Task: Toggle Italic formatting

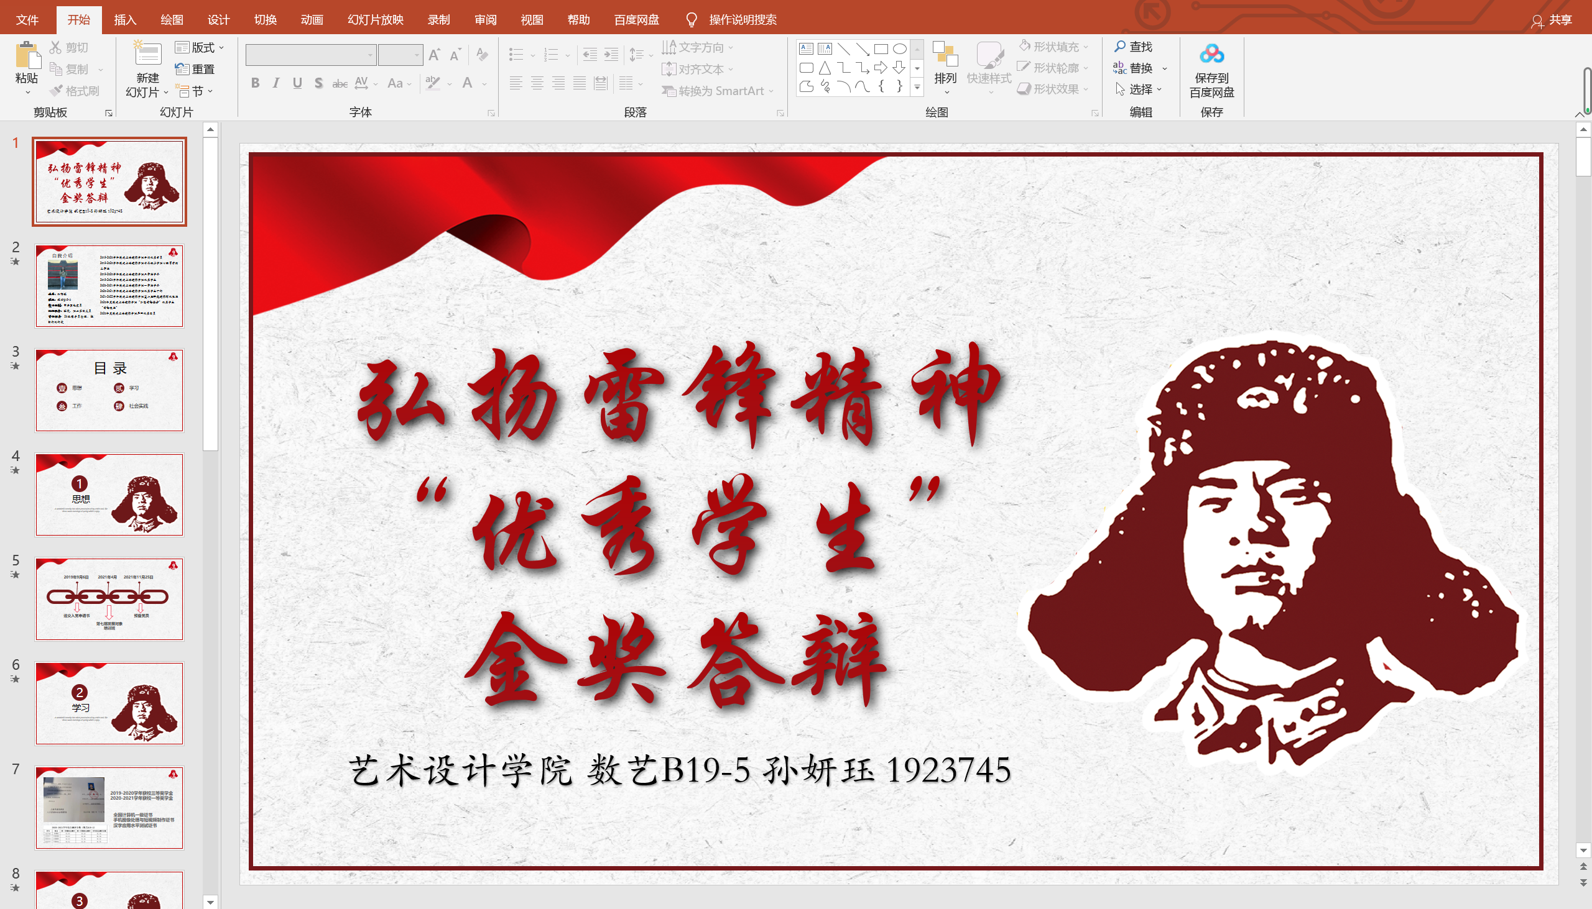Action: tap(275, 83)
